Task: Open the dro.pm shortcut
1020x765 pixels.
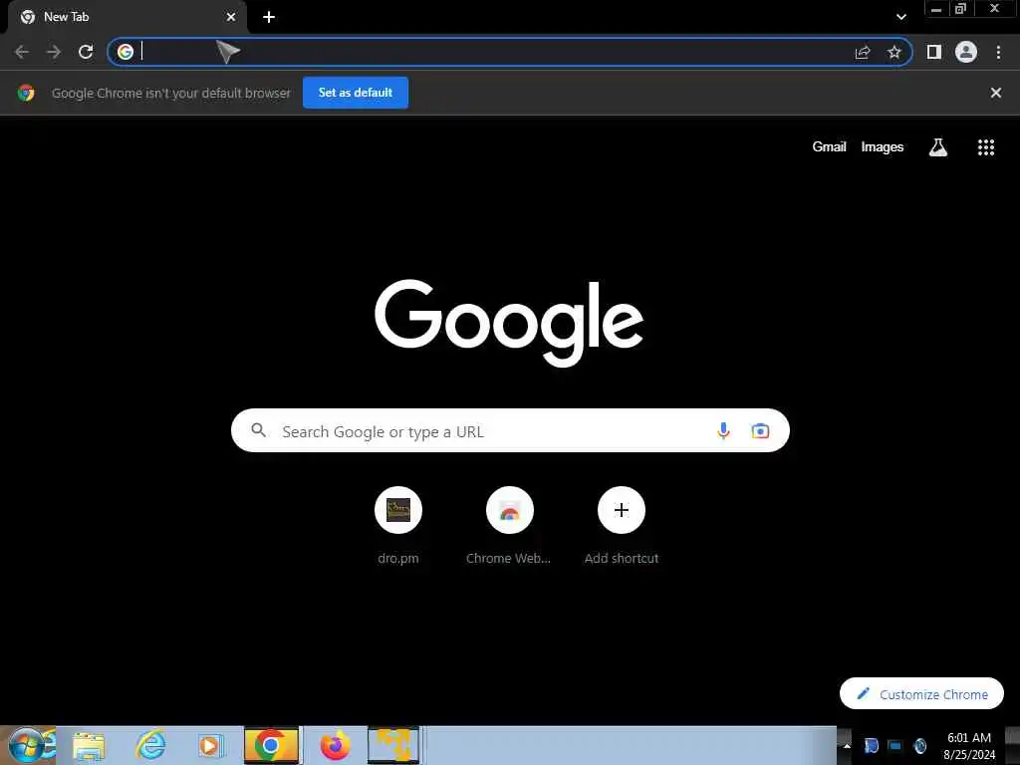Action: (398, 524)
